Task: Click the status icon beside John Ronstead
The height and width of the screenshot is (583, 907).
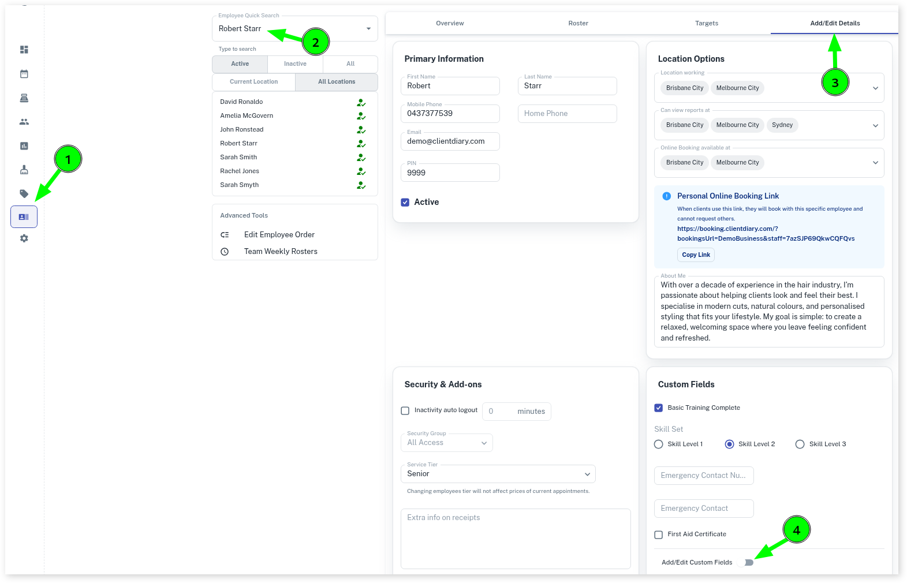Action: [361, 130]
